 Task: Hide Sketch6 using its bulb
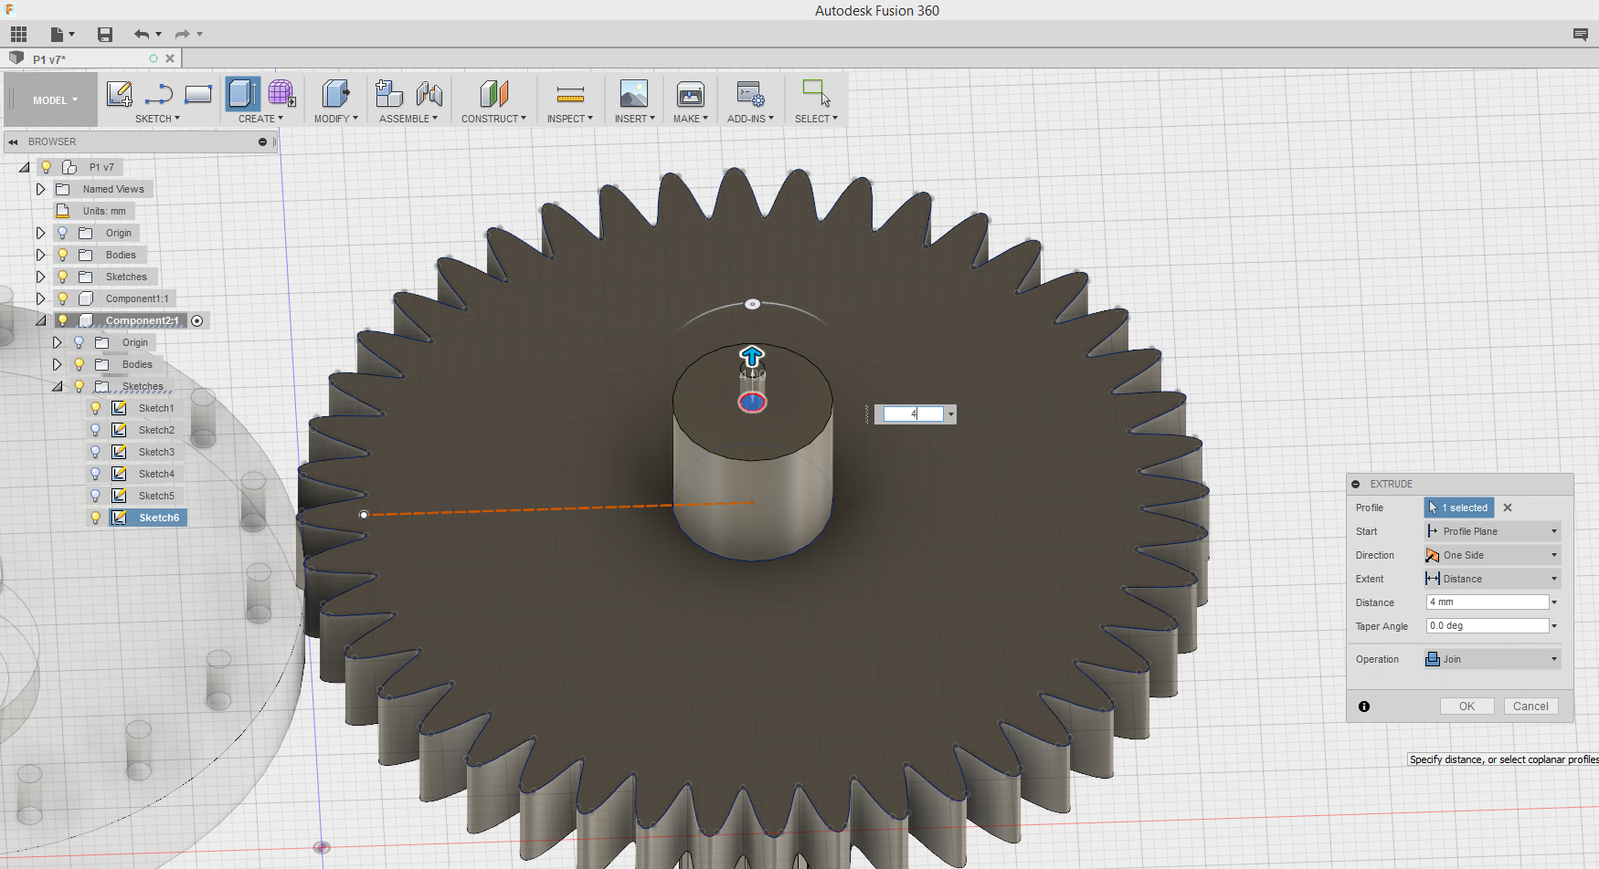click(x=95, y=518)
